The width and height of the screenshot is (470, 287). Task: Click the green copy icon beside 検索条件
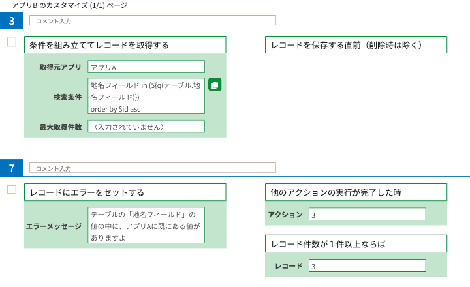coord(215,85)
